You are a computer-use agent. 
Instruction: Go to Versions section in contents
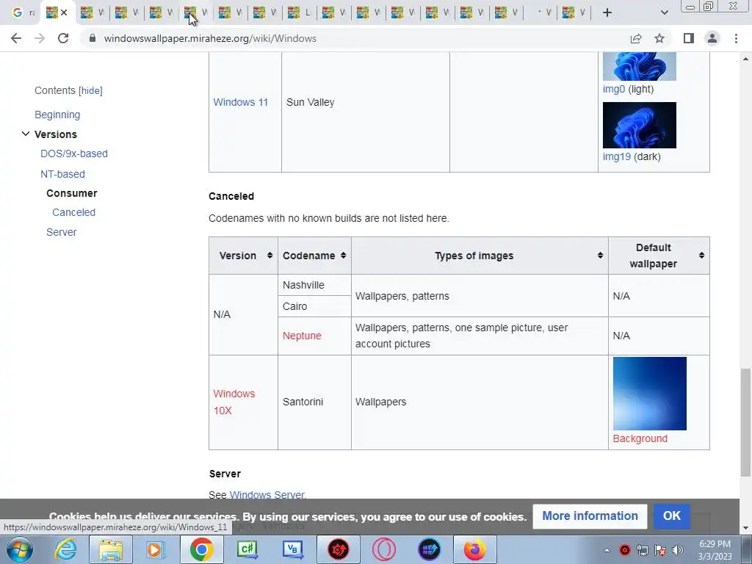pyautogui.click(x=56, y=134)
